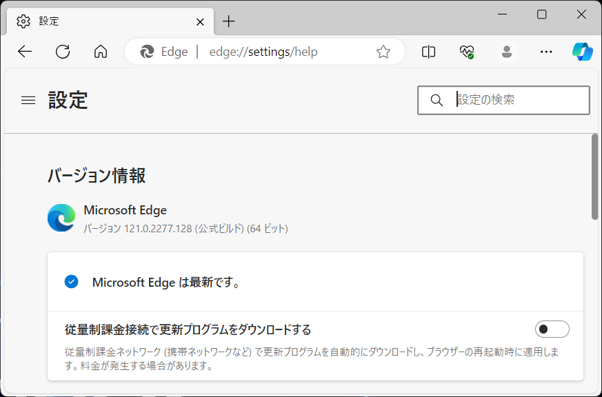
Task: Open a new tab with the plus button
Action: pyautogui.click(x=228, y=21)
